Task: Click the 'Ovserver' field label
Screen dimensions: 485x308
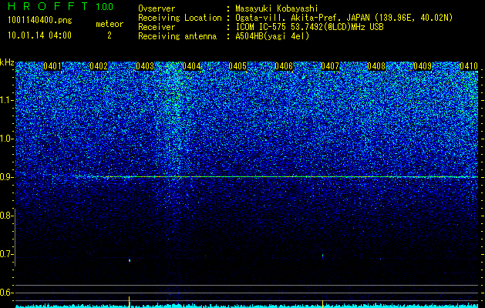Action: [x=157, y=8]
